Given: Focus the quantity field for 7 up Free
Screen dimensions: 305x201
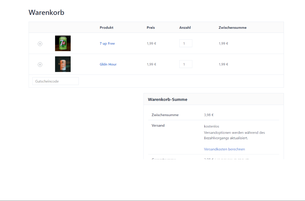Looking at the screenshot, I should pos(186,43).
